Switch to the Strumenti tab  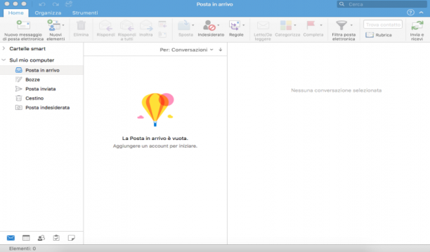click(x=85, y=13)
